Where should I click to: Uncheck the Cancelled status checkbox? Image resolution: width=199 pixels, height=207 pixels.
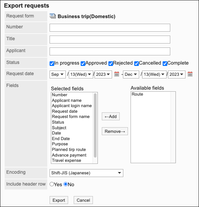coord(137,64)
